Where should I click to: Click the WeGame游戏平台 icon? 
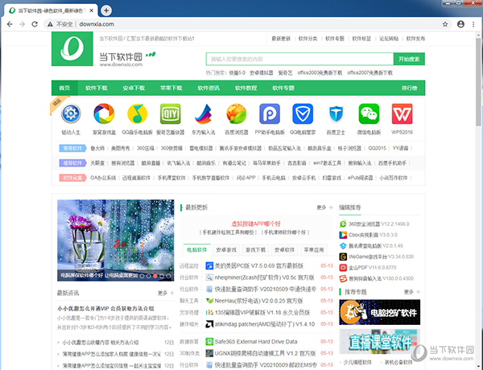click(343, 257)
